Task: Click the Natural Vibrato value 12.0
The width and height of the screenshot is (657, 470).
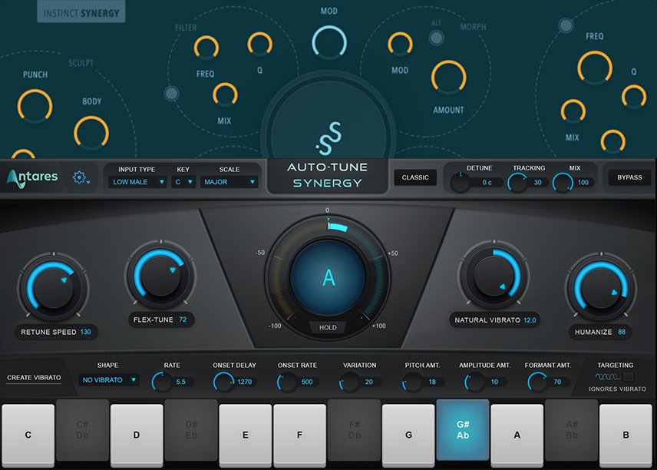Action: pos(530,320)
